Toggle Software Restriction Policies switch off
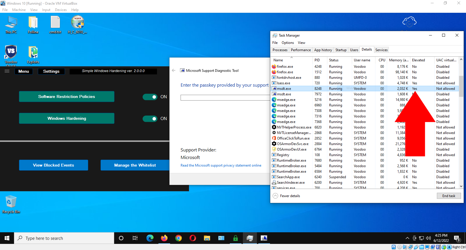The width and height of the screenshot is (466, 250). pyautogui.click(x=150, y=97)
